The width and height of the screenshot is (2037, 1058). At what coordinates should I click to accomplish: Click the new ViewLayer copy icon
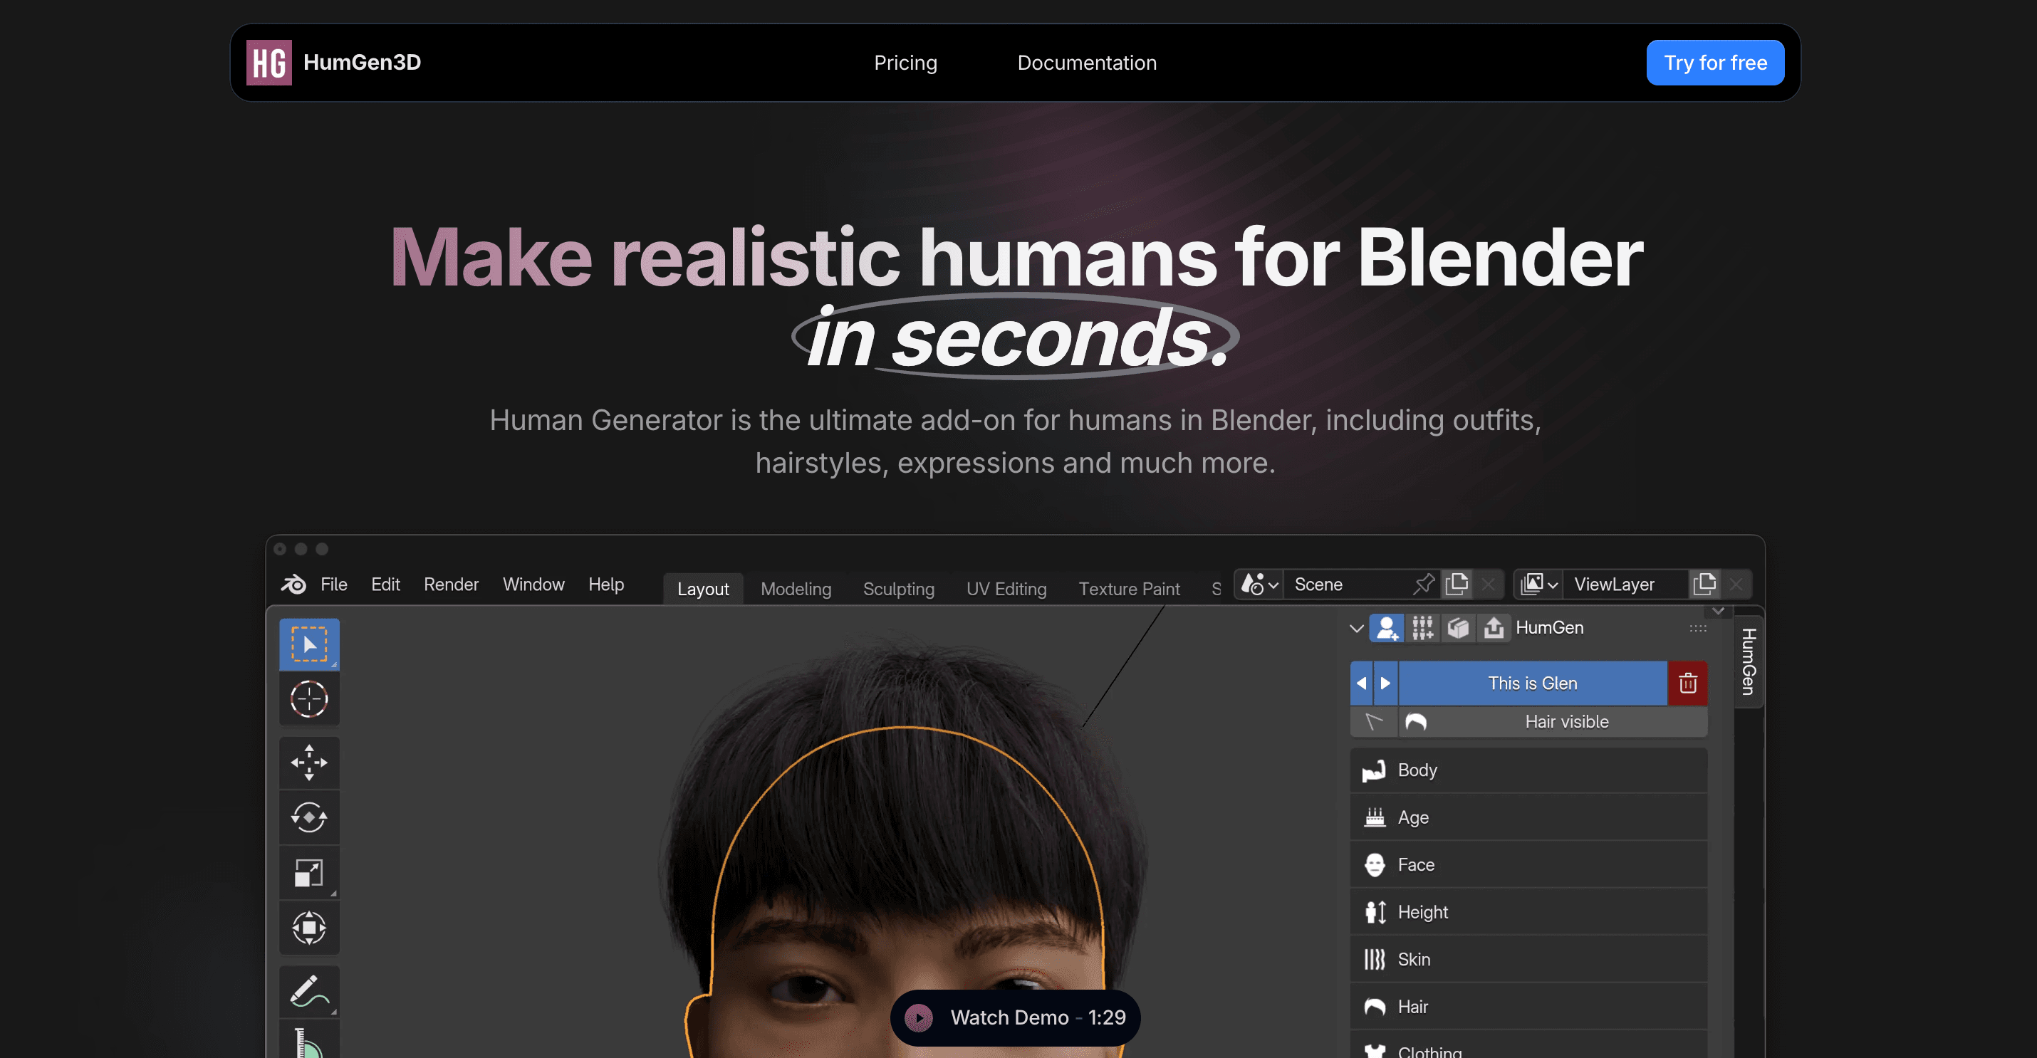[1704, 585]
